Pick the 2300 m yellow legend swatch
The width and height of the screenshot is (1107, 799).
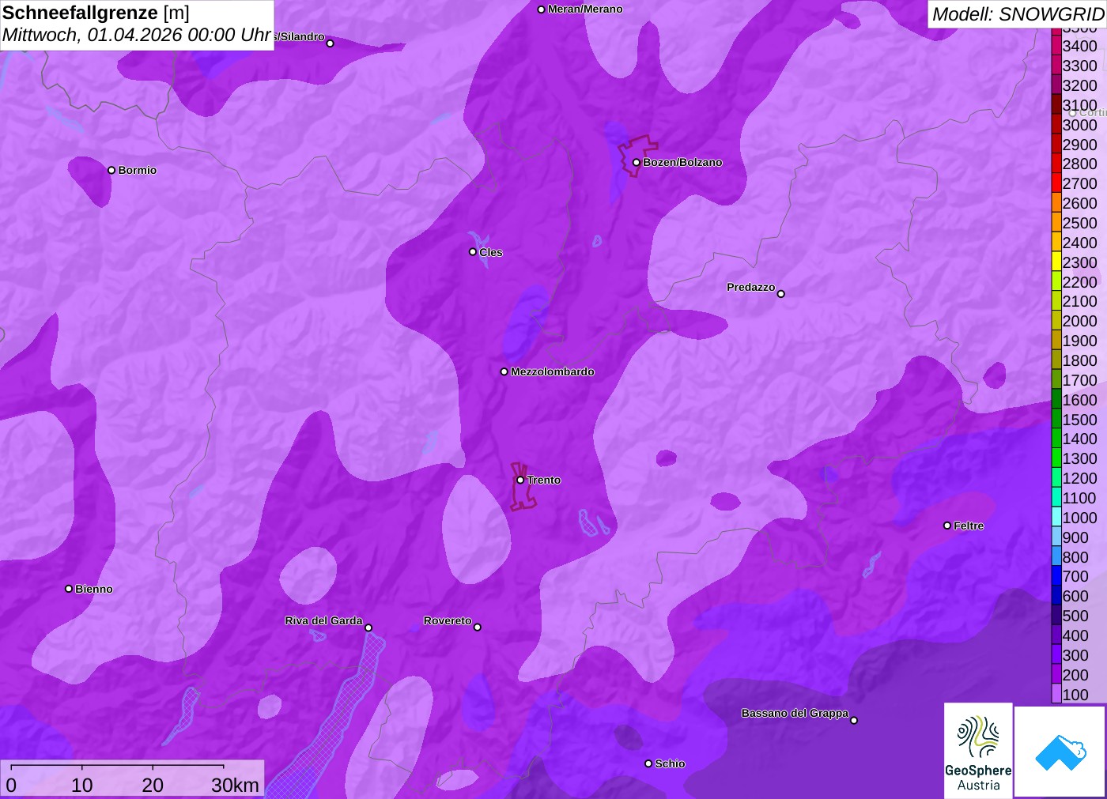pos(1056,262)
